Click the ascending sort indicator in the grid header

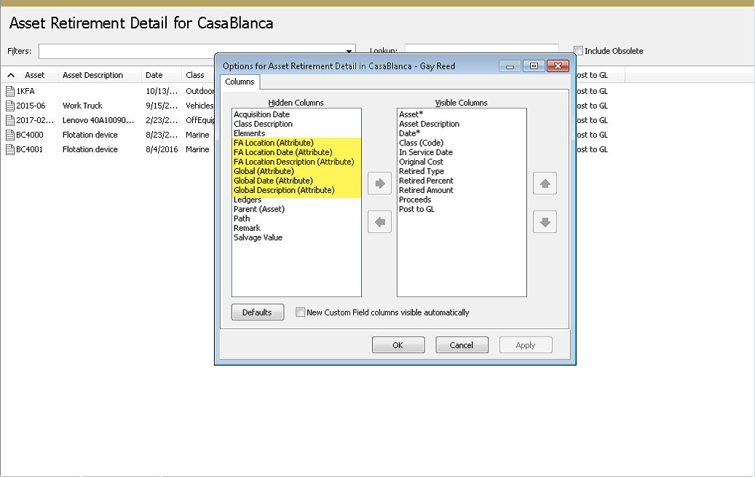(x=9, y=74)
